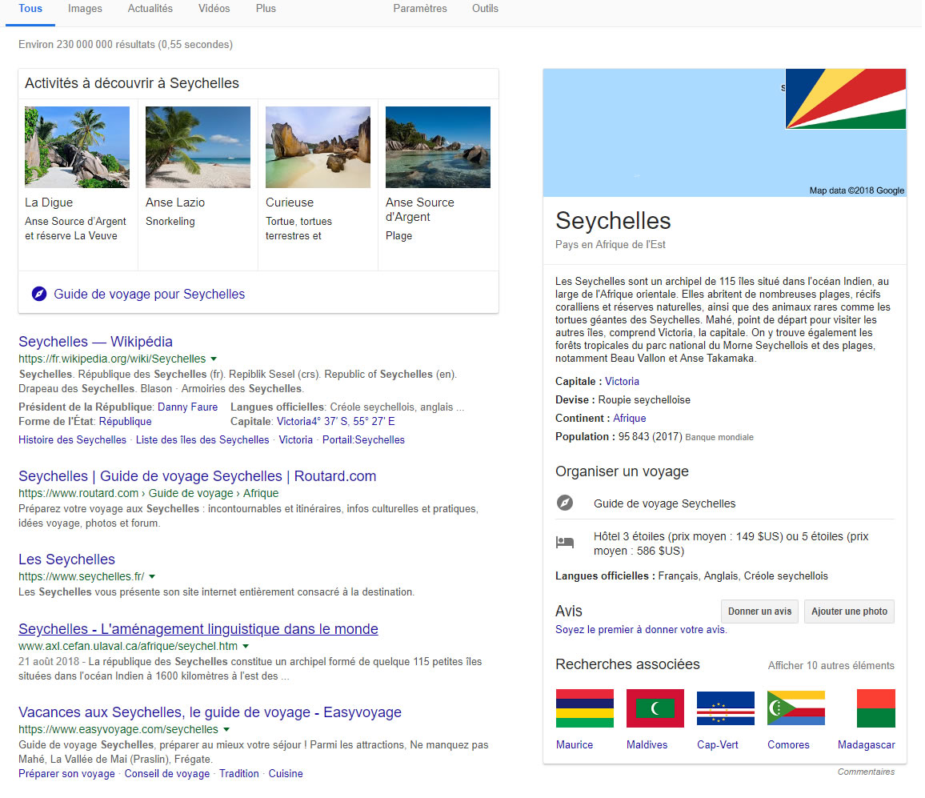Click the Seychelles flag image

pyautogui.click(x=845, y=98)
